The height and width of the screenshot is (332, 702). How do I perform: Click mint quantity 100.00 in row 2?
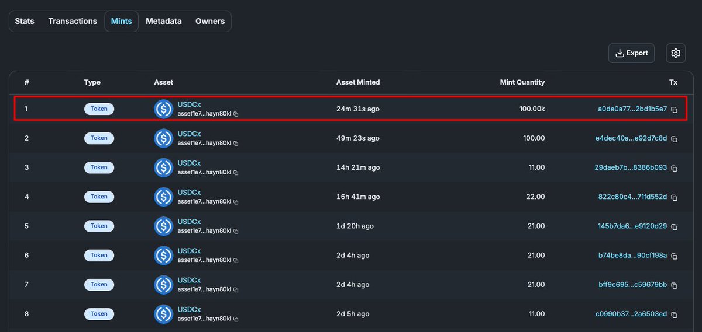point(534,138)
